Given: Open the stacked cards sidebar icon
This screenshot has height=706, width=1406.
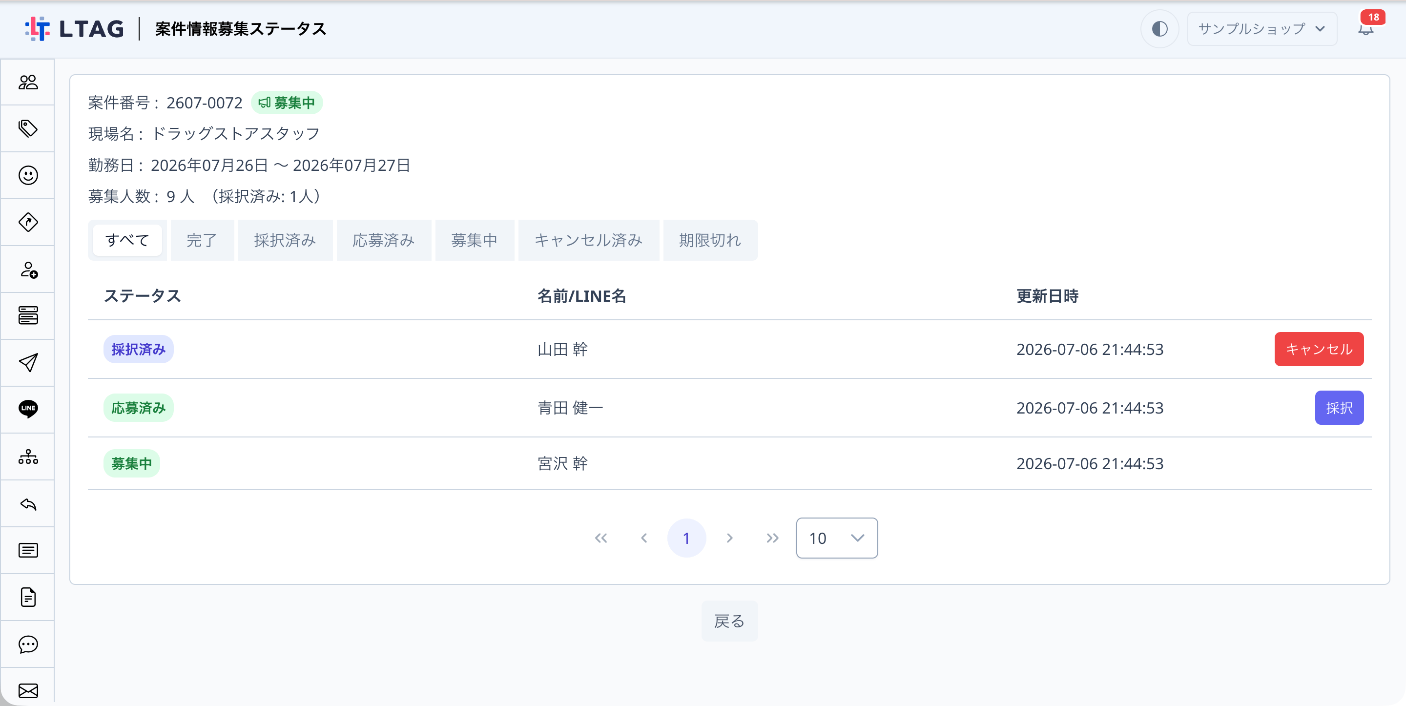Looking at the screenshot, I should [x=28, y=315].
